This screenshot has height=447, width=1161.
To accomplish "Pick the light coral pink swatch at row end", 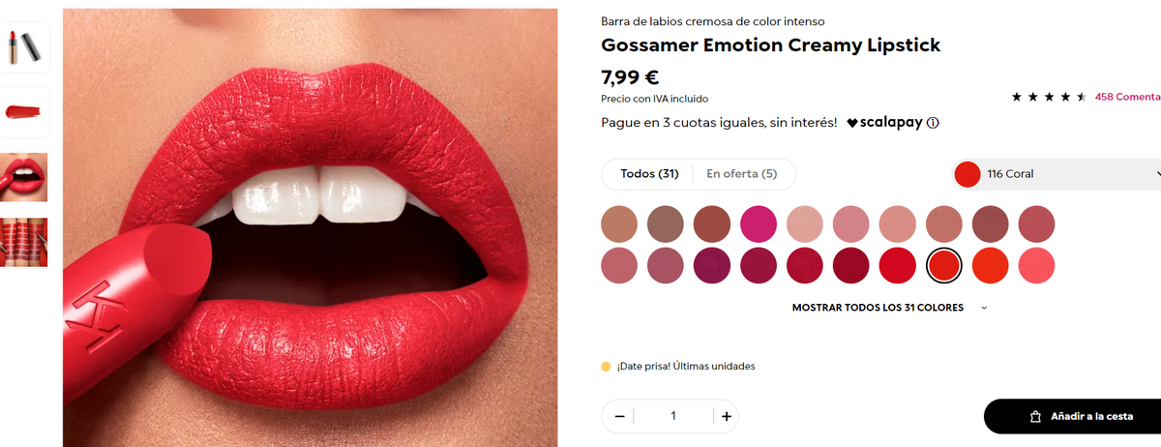I will pyautogui.click(x=1036, y=264).
